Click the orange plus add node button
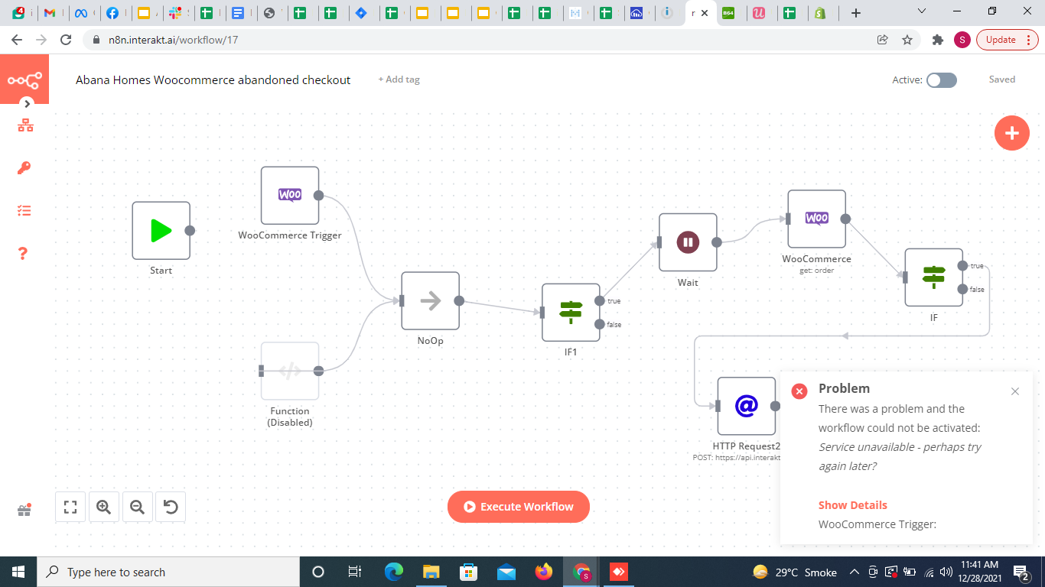The image size is (1045, 587). click(x=1012, y=133)
